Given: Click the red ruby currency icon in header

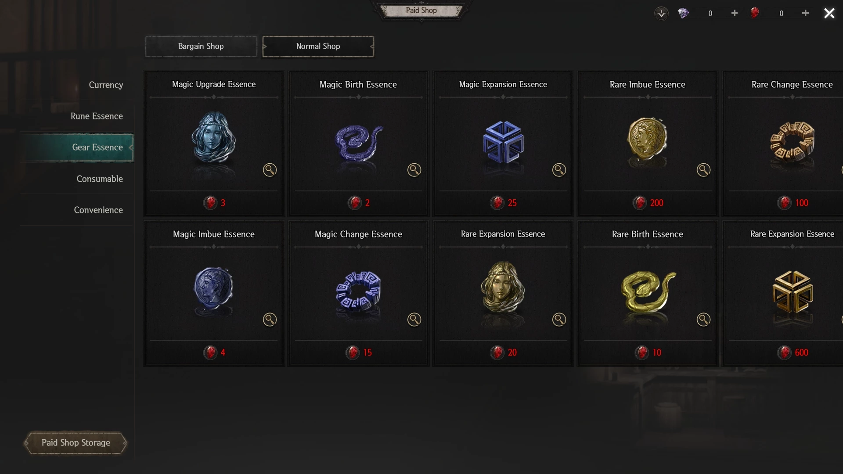Looking at the screenshot, I should click(754, 13).
